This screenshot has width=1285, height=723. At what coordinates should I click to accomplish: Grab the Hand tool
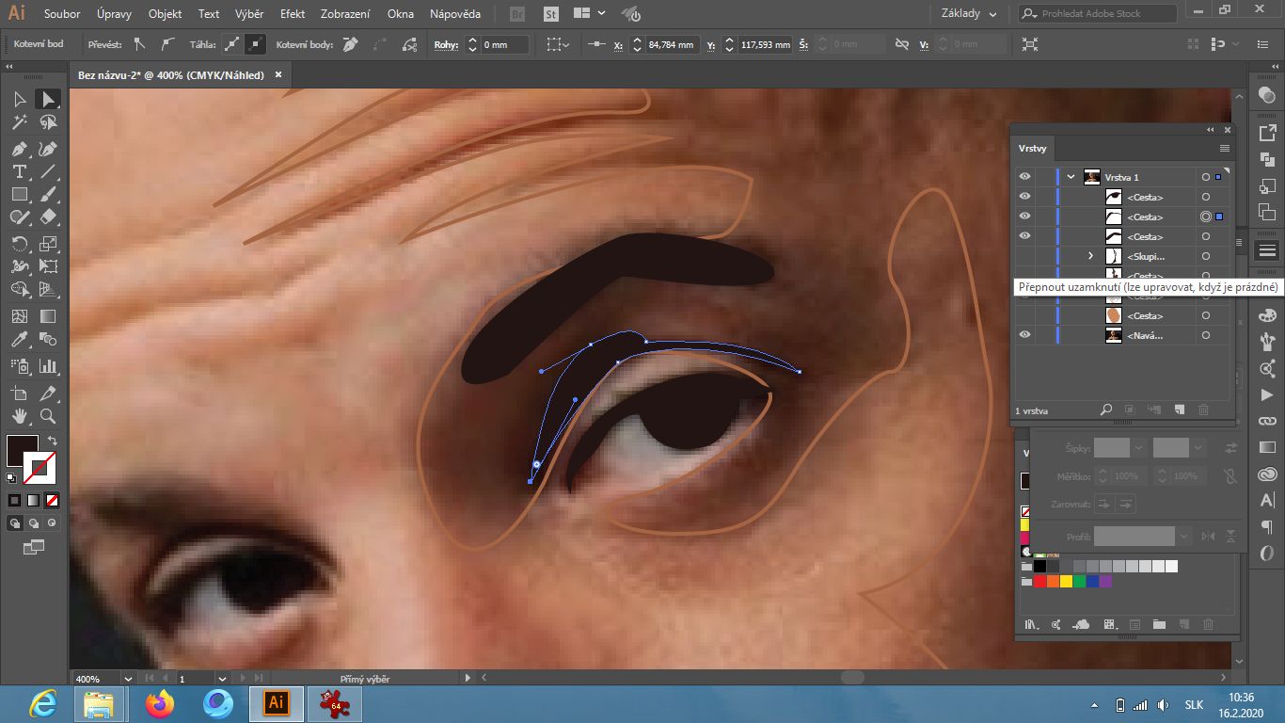(x=19, y=413)
